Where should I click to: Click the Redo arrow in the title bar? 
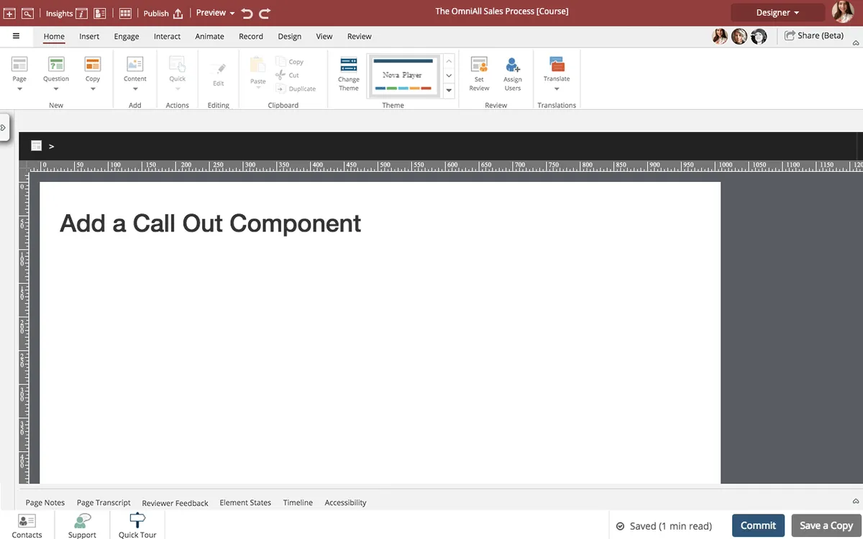coord(265,13)
